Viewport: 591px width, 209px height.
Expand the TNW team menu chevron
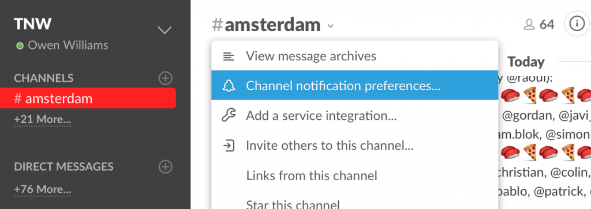coord(164,30)
